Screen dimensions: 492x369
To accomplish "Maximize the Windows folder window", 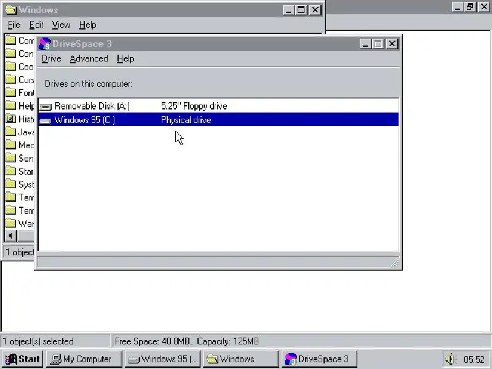I will tap(301, 10).
